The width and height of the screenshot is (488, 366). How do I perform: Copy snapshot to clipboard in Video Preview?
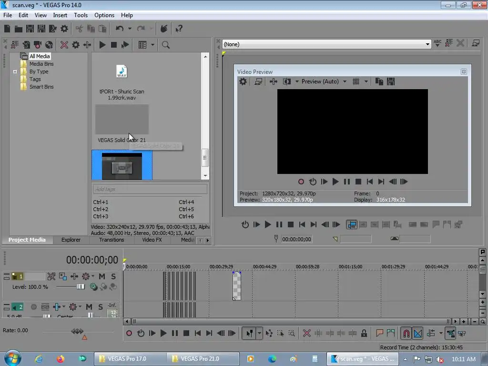pos(379,81)
